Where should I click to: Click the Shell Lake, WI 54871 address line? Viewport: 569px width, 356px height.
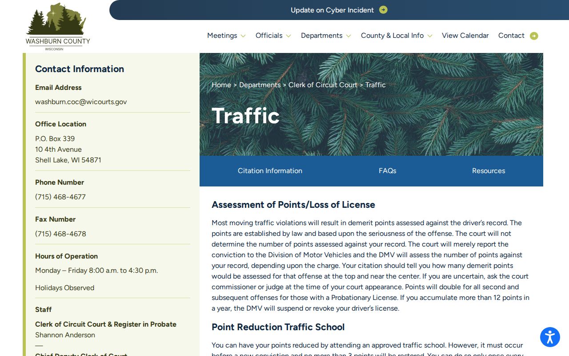coord(68,160)
